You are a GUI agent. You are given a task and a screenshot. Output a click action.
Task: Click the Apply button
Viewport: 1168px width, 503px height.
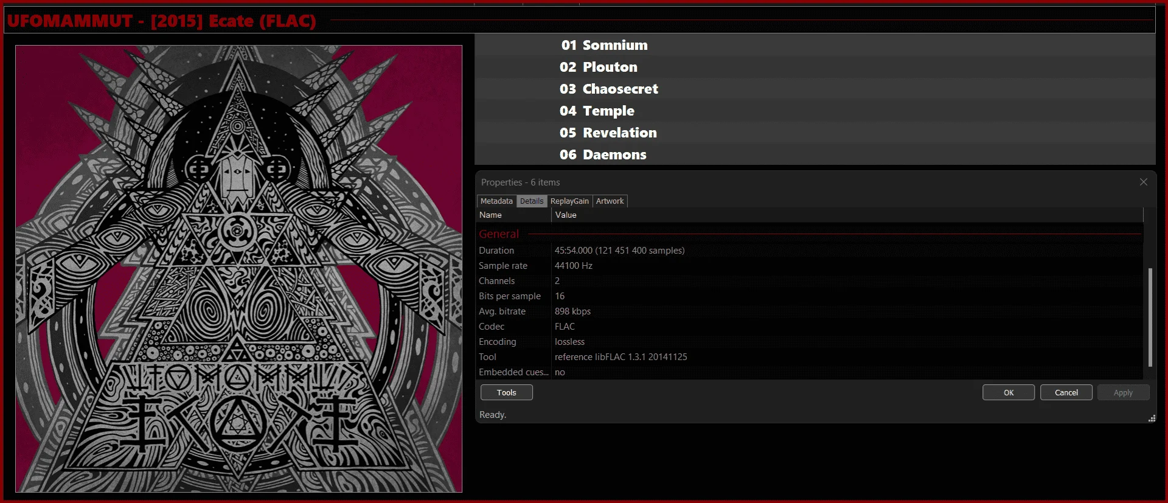click(1123, 392)
